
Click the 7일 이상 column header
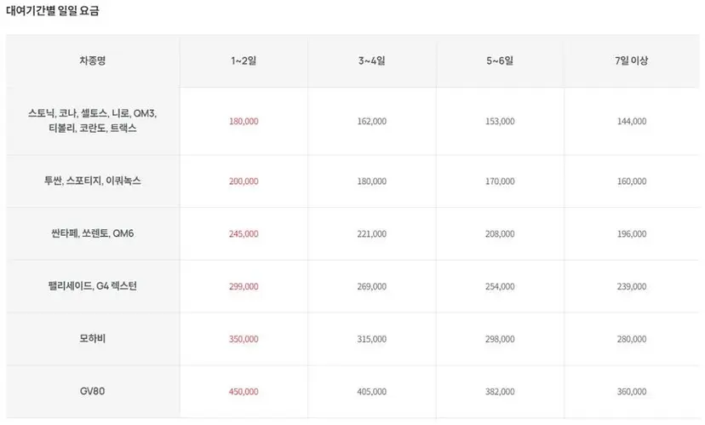632,60
